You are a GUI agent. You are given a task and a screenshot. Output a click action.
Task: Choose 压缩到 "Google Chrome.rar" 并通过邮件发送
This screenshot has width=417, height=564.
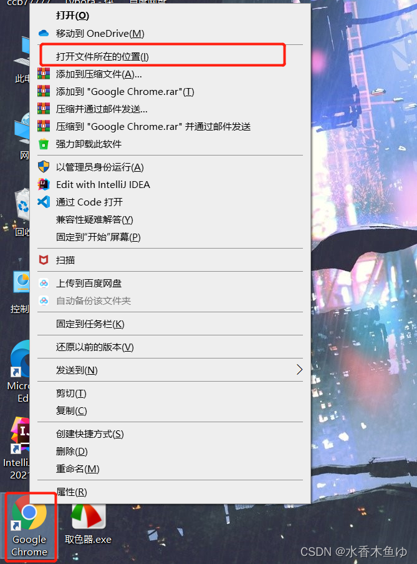click(x=170, y=126)
